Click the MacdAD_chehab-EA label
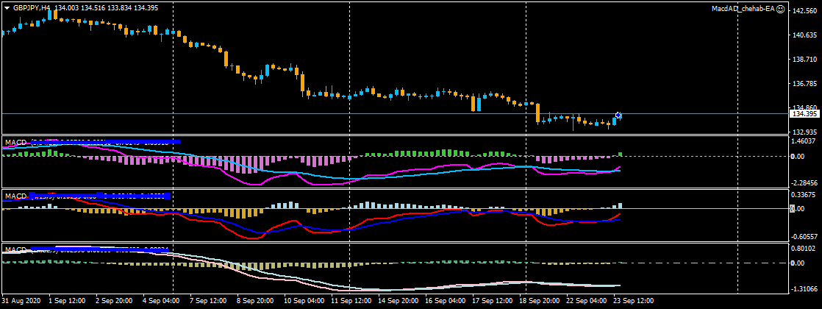Screen dimensions: 822x309 click(742, 9)
